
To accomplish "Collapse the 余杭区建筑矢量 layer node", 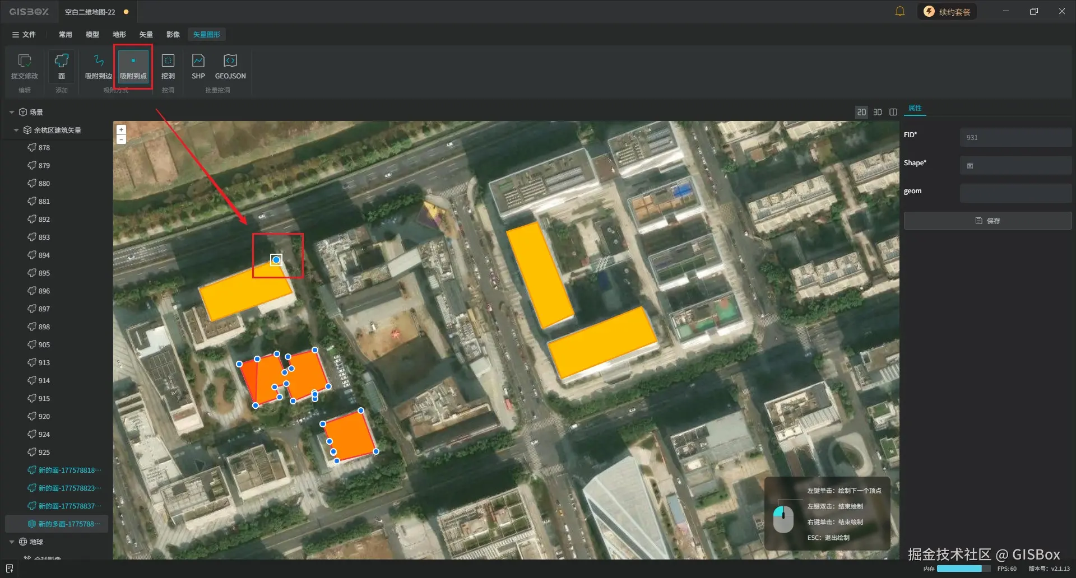I will tap(16, 130).
